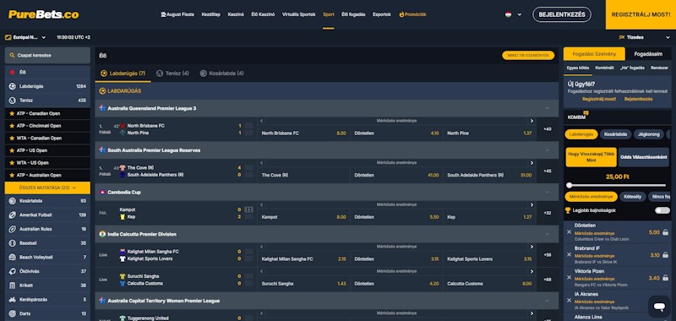The height and width of the screenshot is (321, 676).
Task: Click the Tenisz ball icon in sidebar
Action: pyautogui.click(x=12, y=101)
